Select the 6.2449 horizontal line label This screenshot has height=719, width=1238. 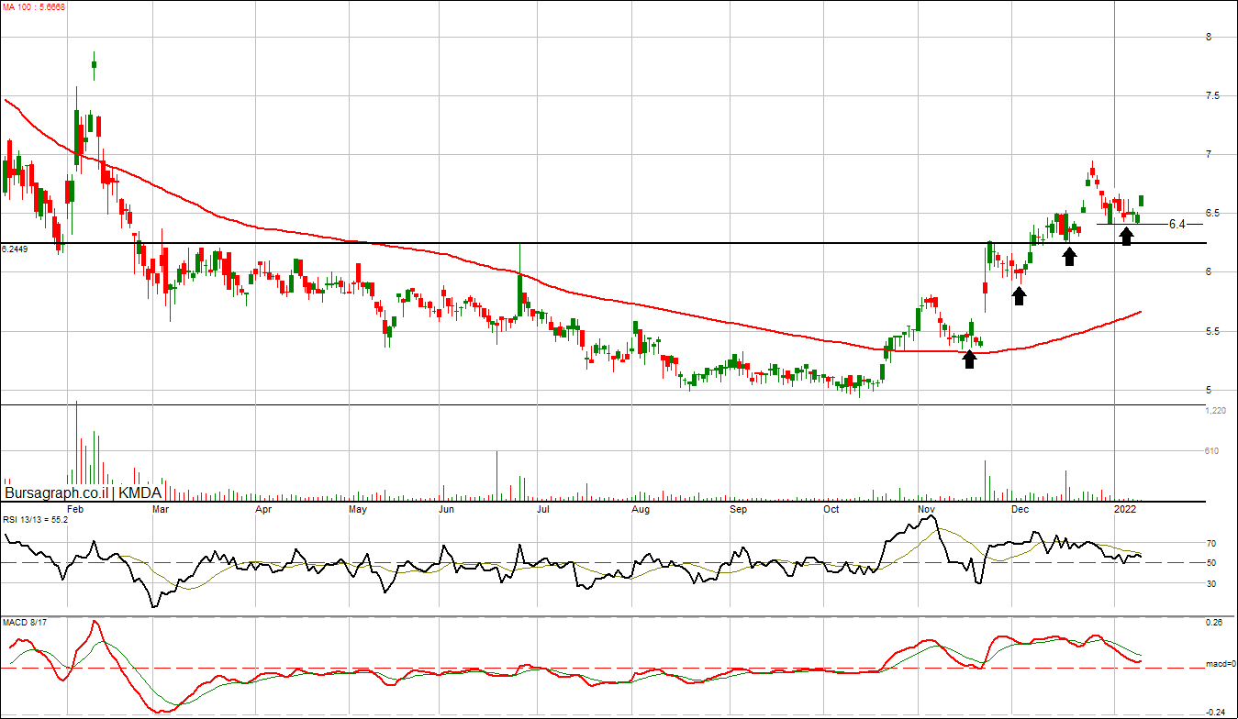click(x=15, y=249)
